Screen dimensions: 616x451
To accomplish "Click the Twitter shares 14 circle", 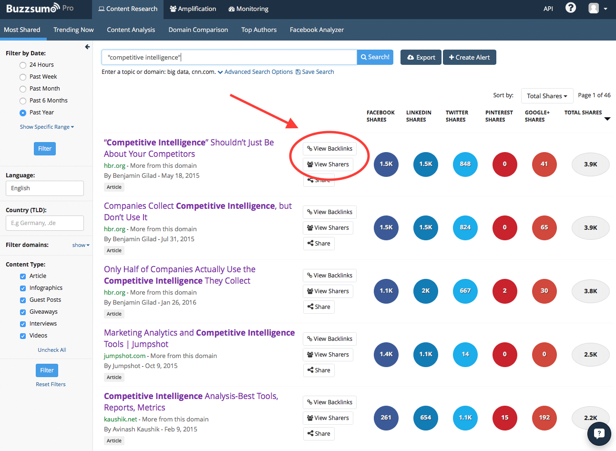I will coord(465,354).
